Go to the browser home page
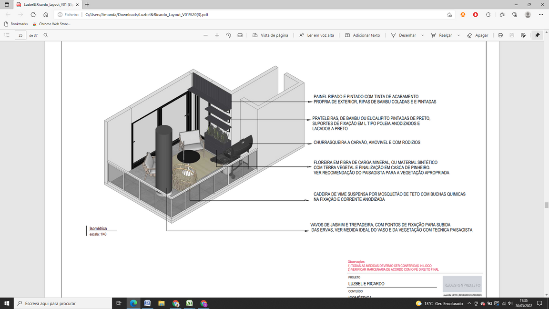The image size is (549, 309). [x=46, y=15]
